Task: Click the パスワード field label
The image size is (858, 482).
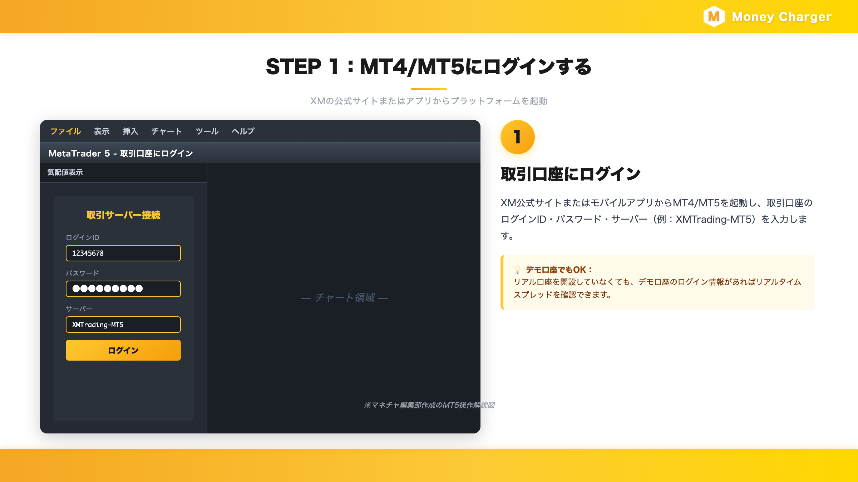Action: pos(82,273)
